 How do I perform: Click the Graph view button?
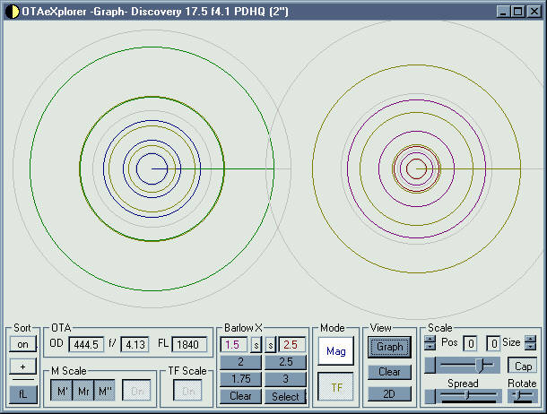click(389, 347)
